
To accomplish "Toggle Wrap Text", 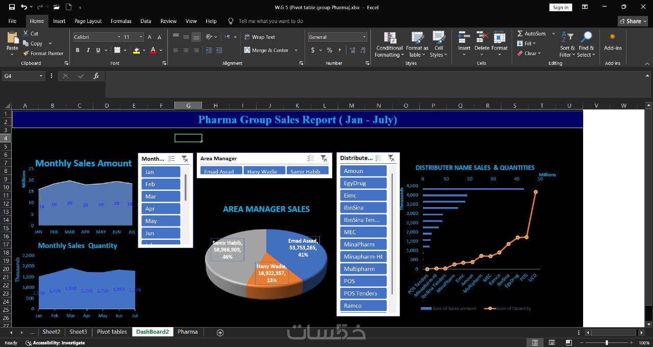I will [x=259, y=37].
